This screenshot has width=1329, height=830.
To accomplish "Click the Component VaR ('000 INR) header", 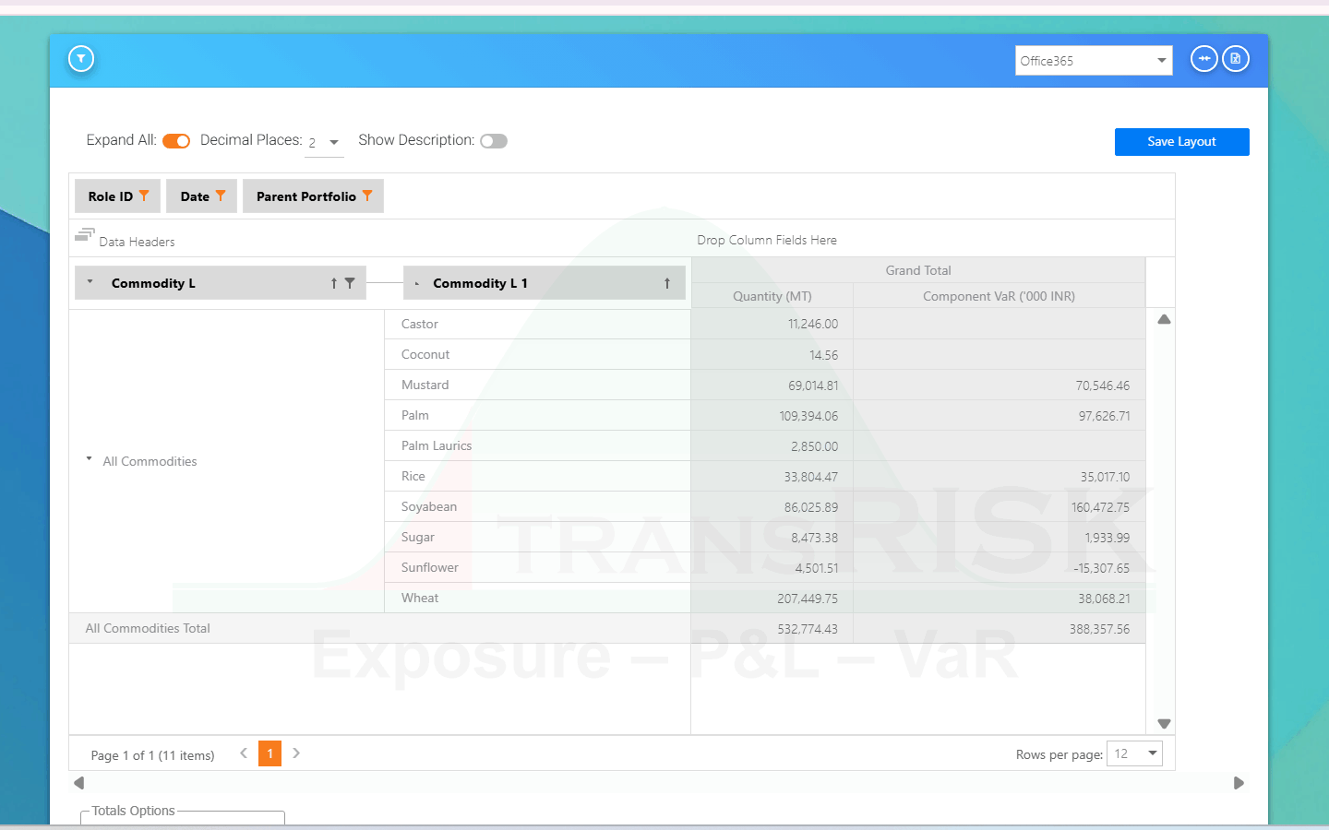I will coord(999,296).
